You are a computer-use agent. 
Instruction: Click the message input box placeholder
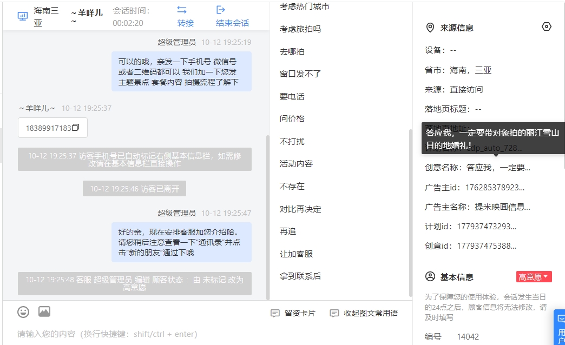(x=107, y=334)
